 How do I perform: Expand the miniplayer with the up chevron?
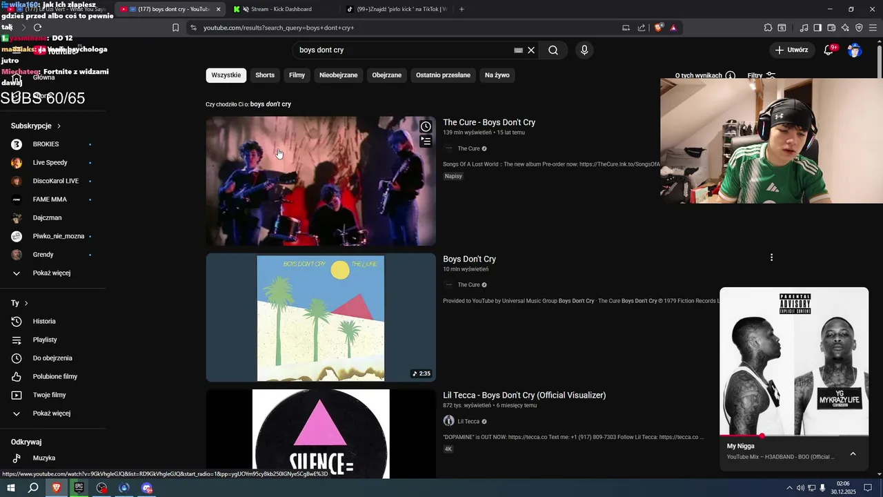pyautogui.click(x=853, y=454)
